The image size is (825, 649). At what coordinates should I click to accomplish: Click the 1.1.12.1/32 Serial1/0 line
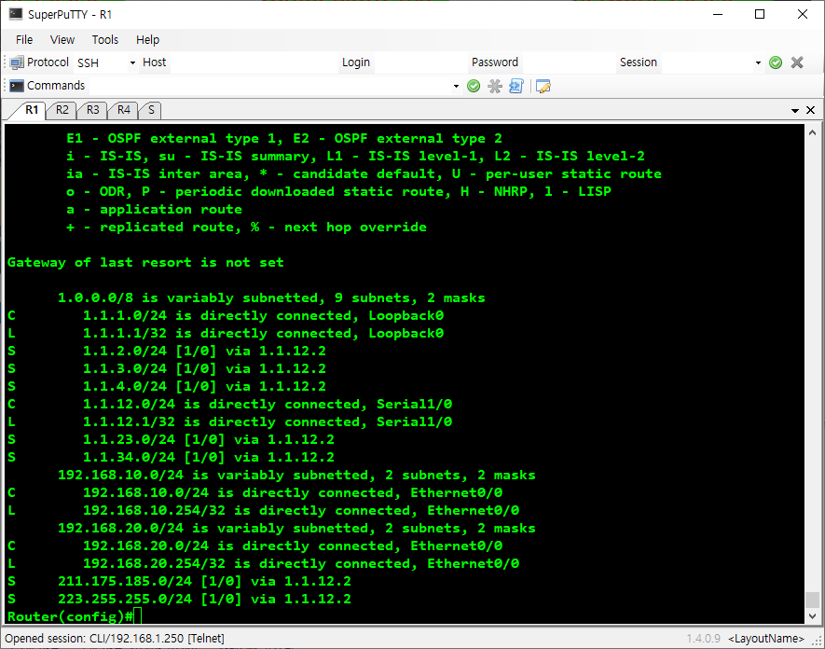tap(229, 421)
